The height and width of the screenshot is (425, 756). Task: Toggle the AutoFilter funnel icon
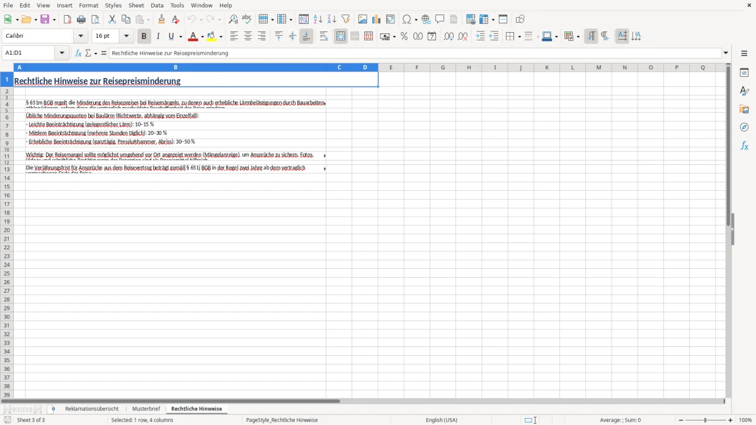click(346, 20)
